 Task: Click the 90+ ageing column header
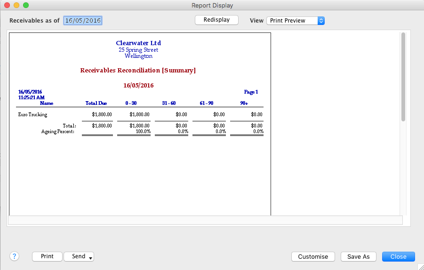pyautogui.click(x=244, y=103)
